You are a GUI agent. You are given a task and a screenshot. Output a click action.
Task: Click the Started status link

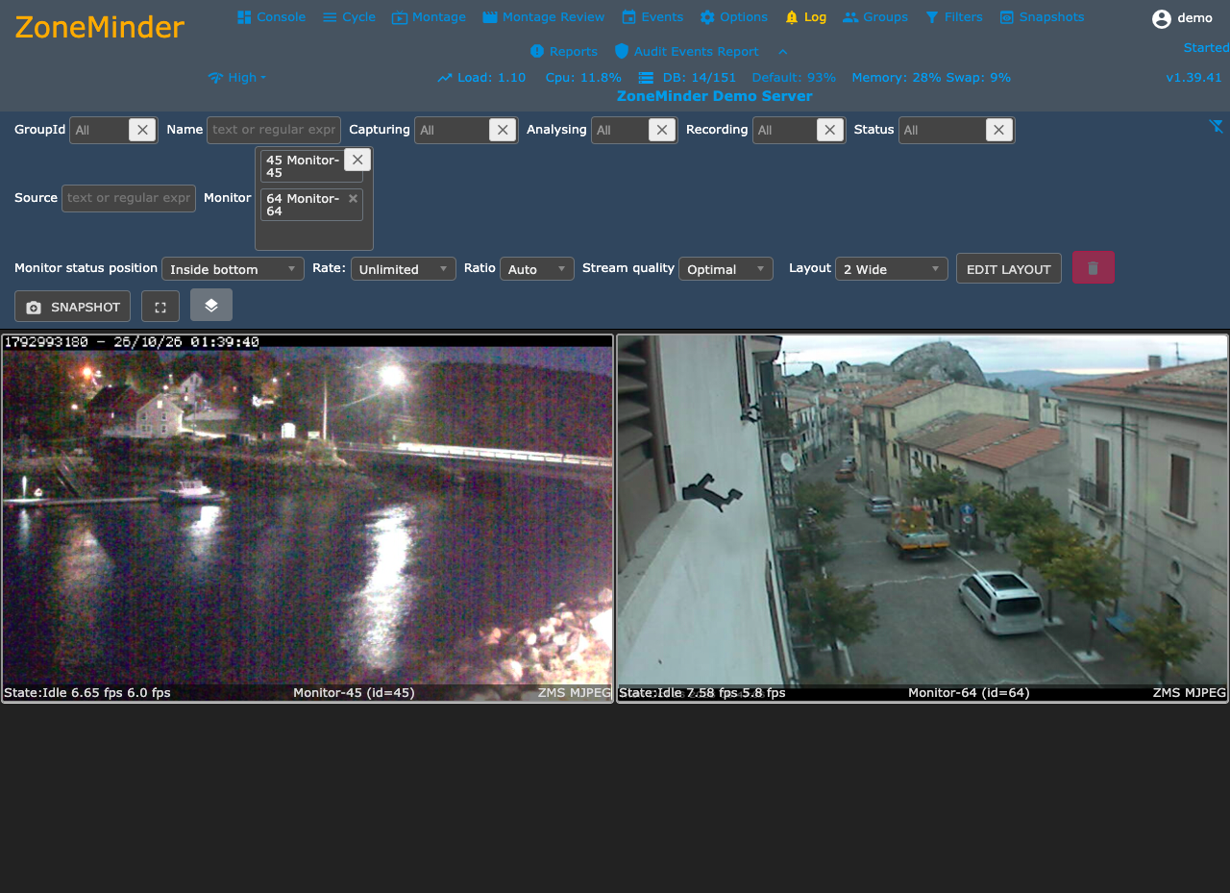[1206, 47]
